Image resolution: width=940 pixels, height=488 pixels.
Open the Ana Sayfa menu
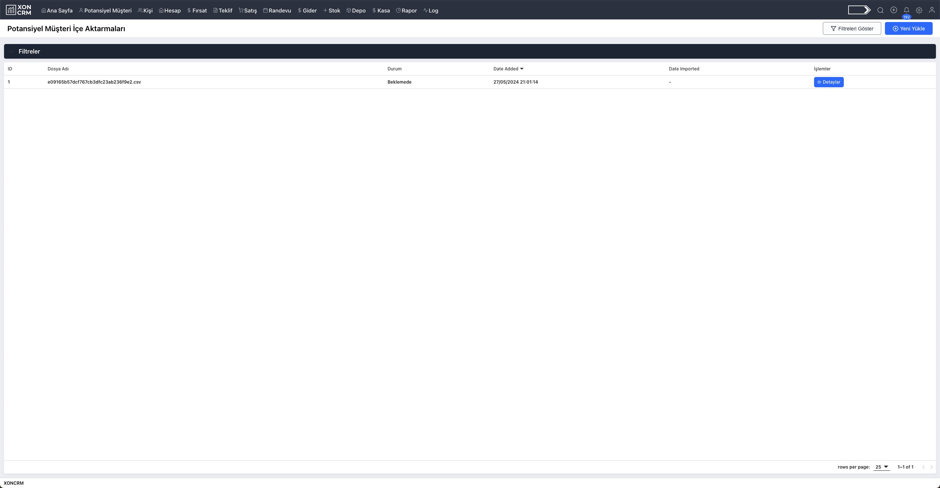57,11
